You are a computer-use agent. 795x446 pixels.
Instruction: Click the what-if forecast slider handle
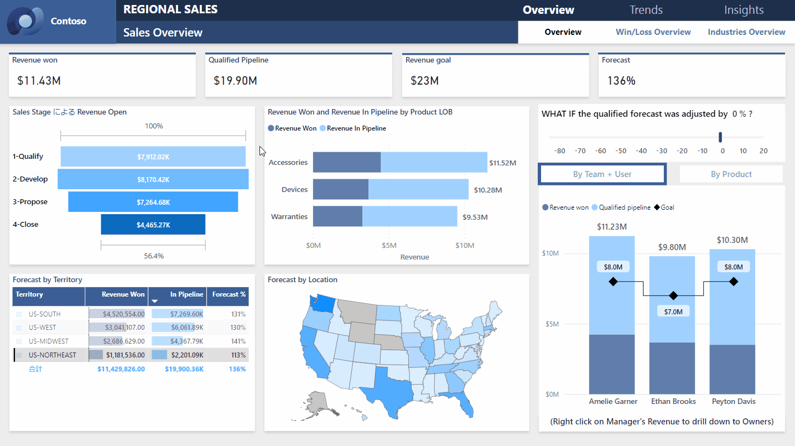(x=720, y=137)
